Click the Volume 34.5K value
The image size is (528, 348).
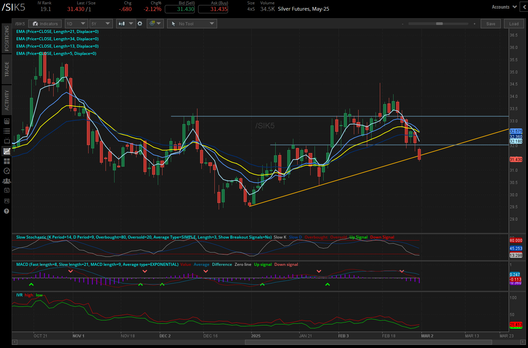point(267,9)
